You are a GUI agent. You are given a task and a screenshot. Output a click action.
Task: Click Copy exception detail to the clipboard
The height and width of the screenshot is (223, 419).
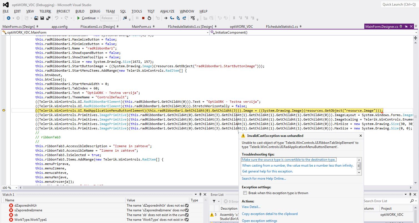270,214
